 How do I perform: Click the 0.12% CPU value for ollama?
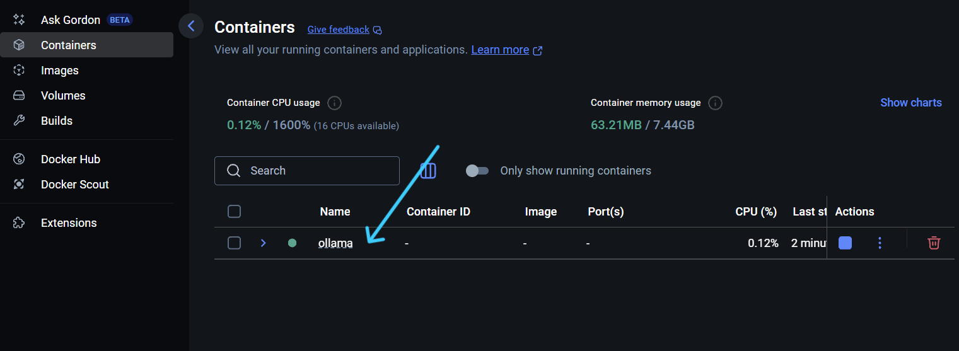point(763,243)
